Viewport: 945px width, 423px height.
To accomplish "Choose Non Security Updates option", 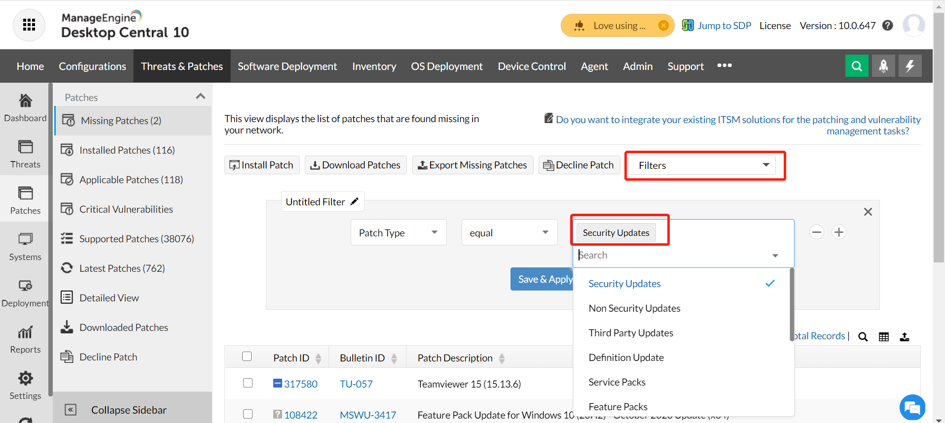I will coord(682,308).
